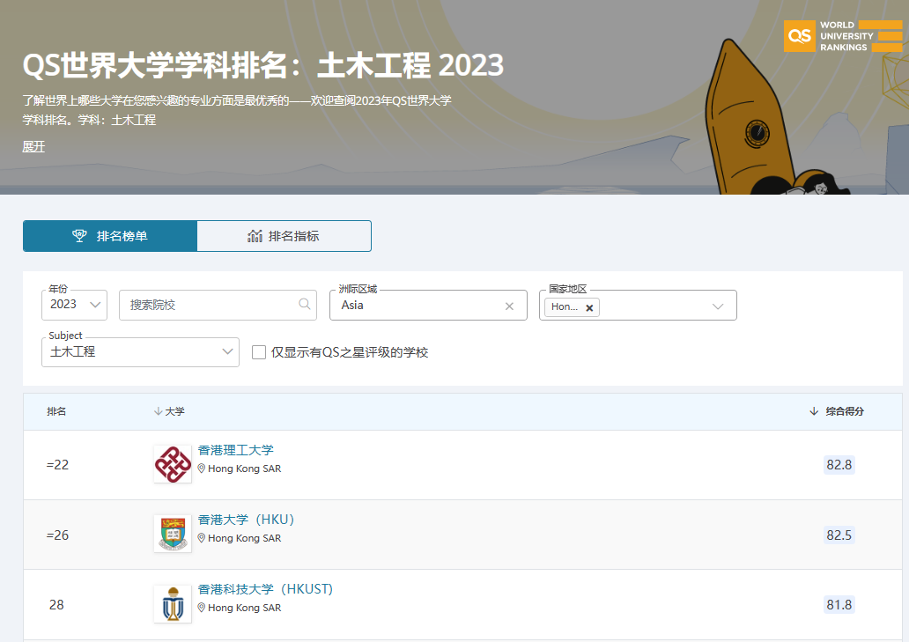The width and height of the screenshot is (909, 642).
Task: Click location pin under 香港科技大学 (HKUST)
Action: coord(202,608)
